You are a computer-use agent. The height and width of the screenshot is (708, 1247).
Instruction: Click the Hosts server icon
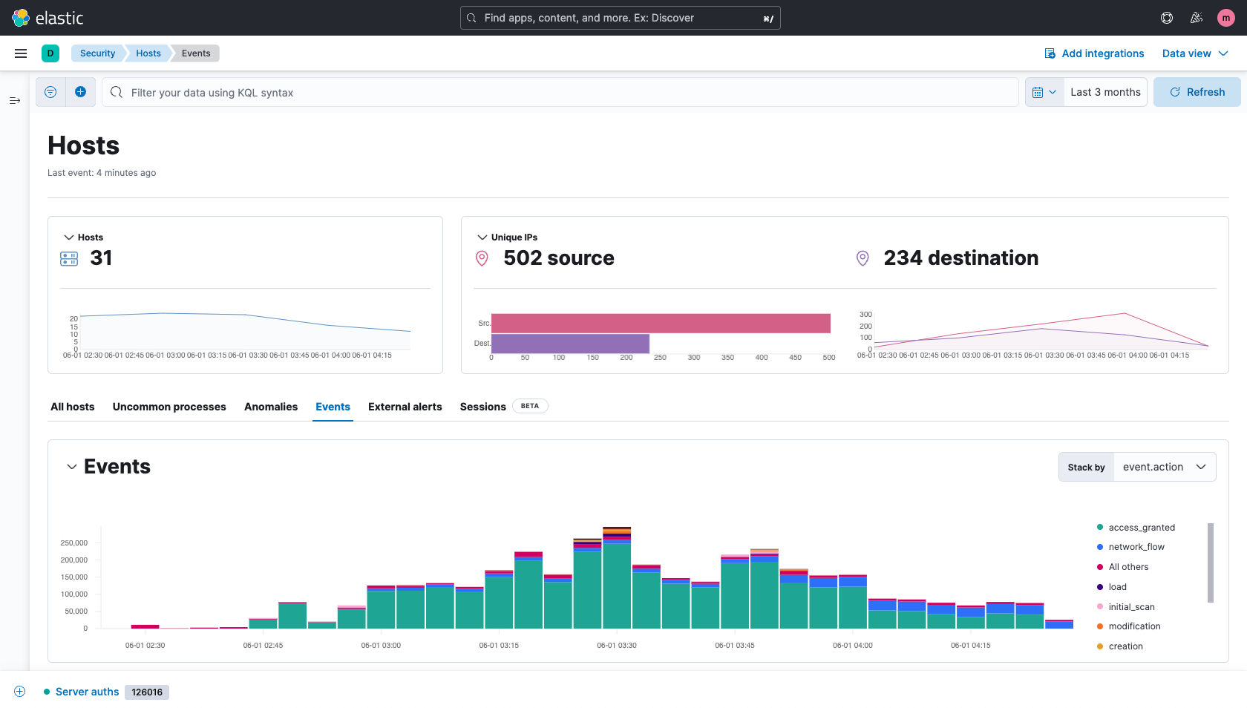coord(69,258)
